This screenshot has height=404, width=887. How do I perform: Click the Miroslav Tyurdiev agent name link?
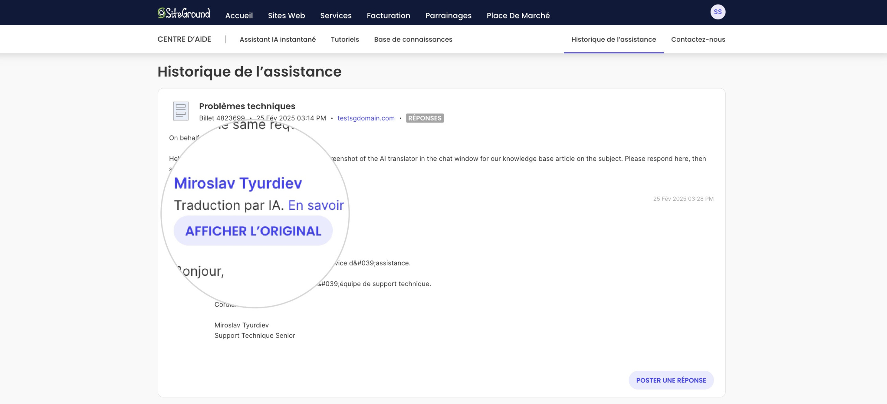click(x=238, y=183)
